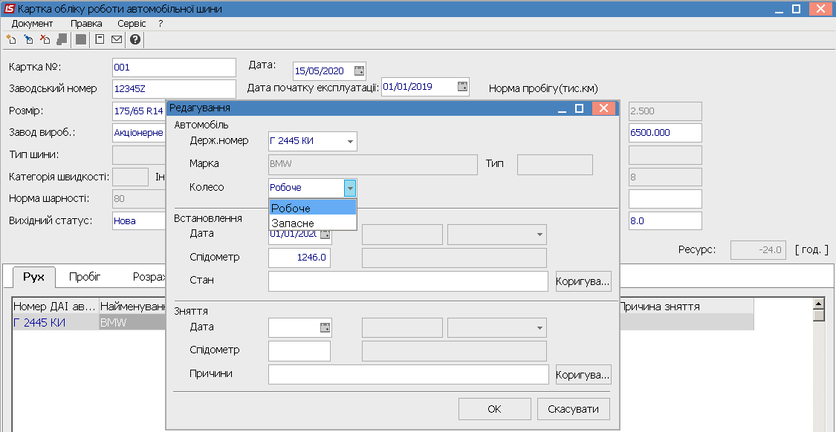The image size is (836, 432).
Task: Click column header Номер ДАІ ав...
Action: [56, 307]
